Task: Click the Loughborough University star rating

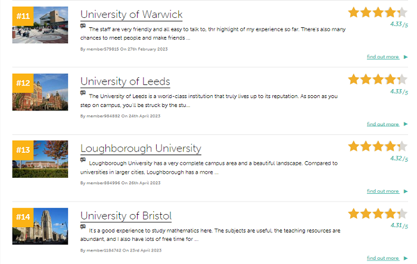Action: [x=378, y=146]
